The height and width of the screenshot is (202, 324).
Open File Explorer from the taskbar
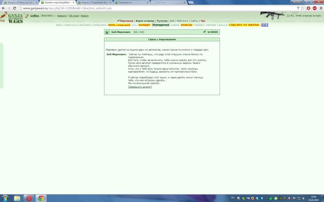[17, 198]
